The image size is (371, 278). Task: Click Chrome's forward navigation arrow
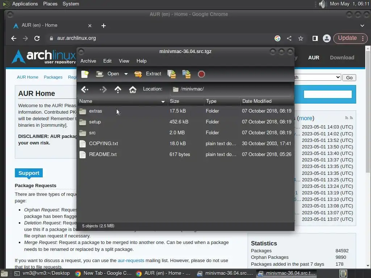(25, 38)
